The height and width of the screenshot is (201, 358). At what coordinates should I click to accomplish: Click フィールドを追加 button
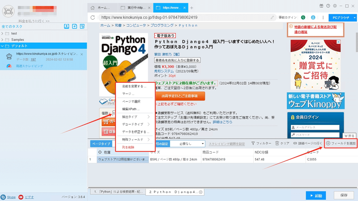(341, 143)
